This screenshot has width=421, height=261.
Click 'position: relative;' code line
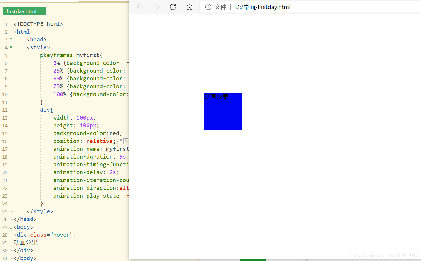[x=85, y=141]
